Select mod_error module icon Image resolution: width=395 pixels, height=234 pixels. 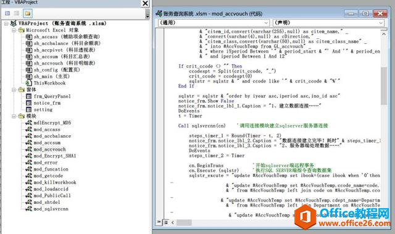point(29,163)
